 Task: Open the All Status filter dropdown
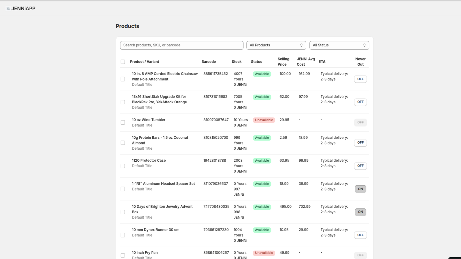(339, 45)
